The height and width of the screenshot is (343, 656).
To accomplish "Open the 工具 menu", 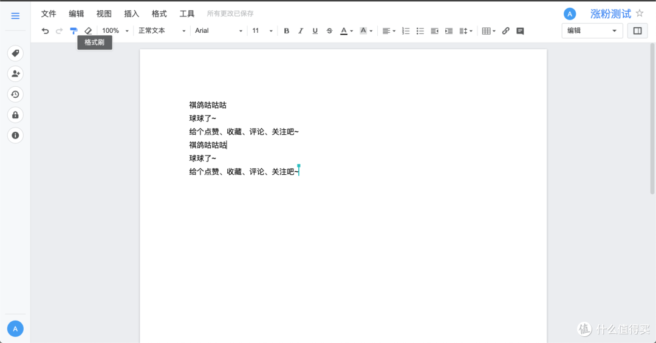I will (x=186, y=14).
